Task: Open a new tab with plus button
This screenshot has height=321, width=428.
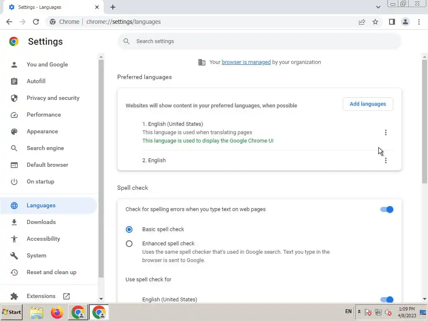Action: coord(113,7)
